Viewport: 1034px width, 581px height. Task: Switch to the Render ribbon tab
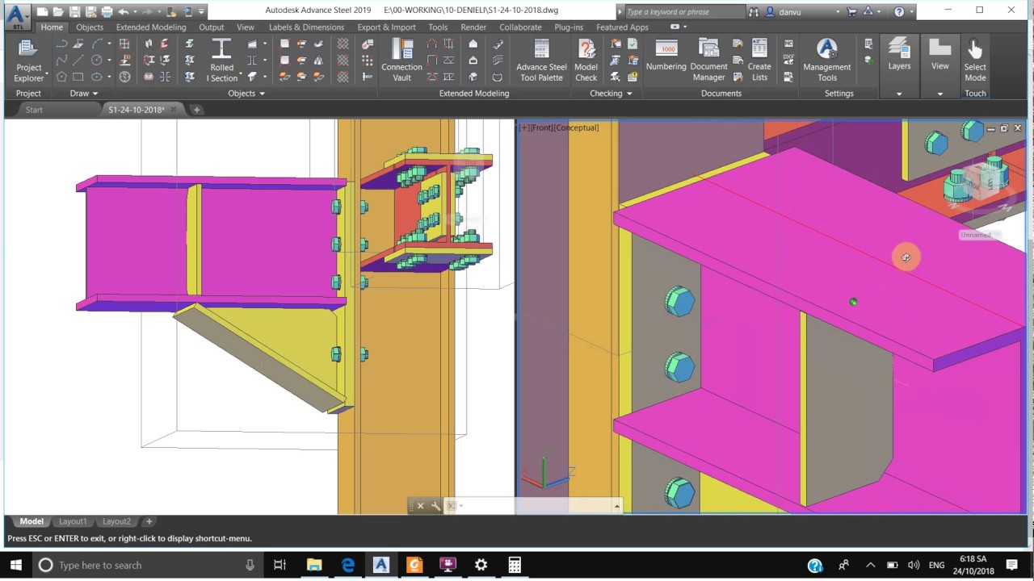click(x=473, y=27)
